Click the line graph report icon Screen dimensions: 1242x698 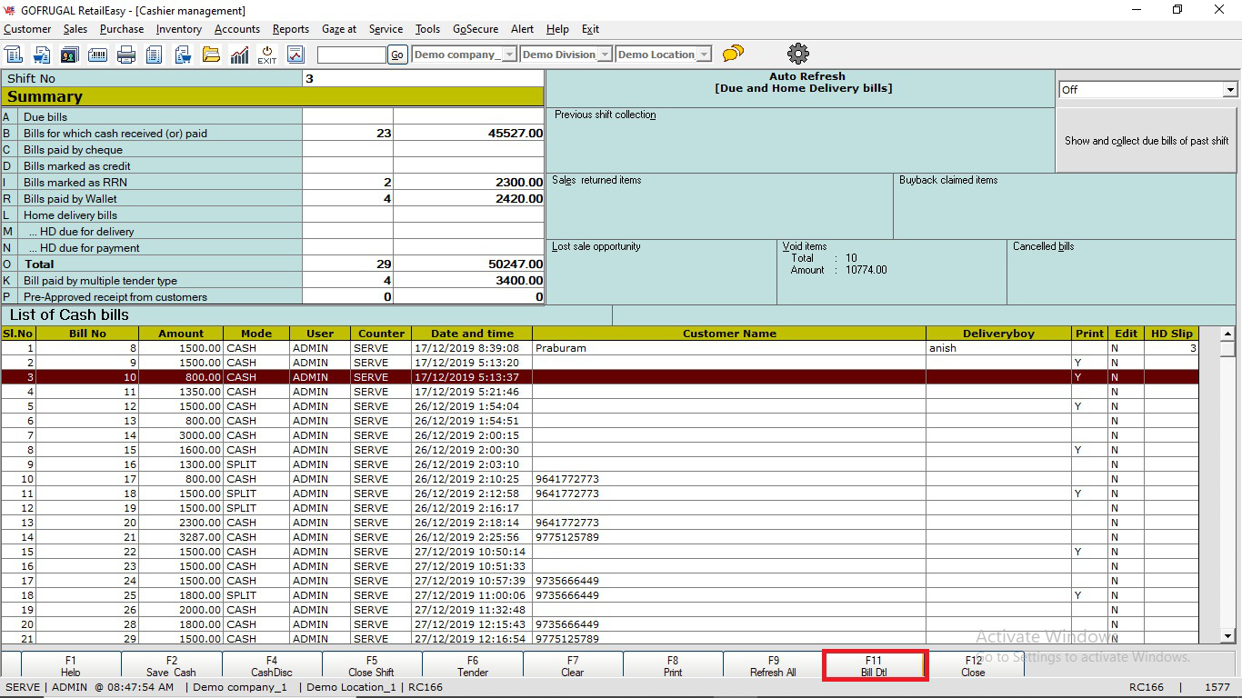pos(295,55)
